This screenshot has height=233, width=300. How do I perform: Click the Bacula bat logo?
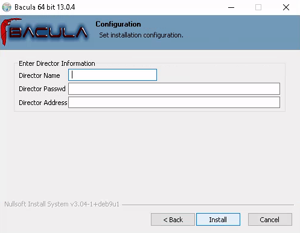point(44,32)
